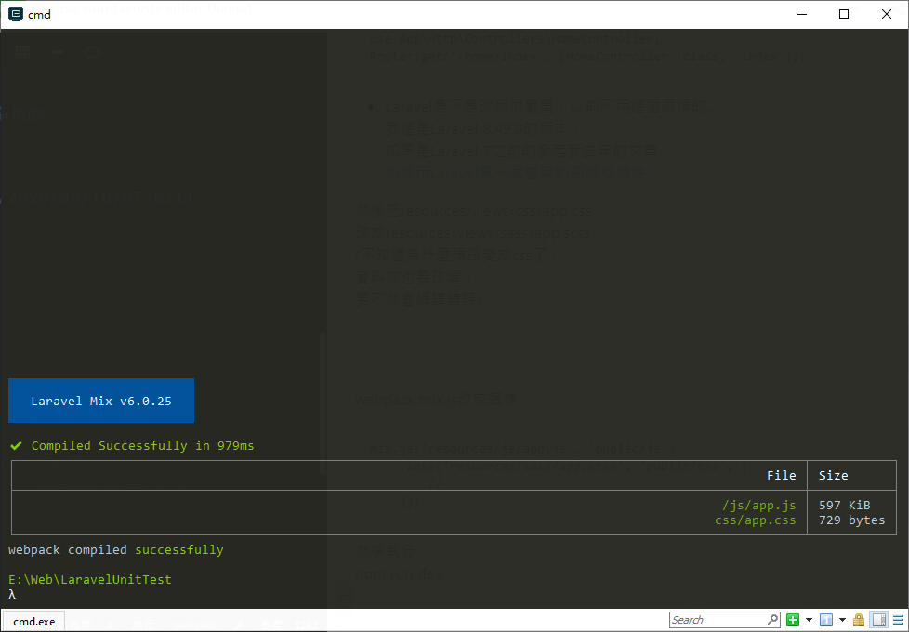Close the cmd window

point(887,14)
